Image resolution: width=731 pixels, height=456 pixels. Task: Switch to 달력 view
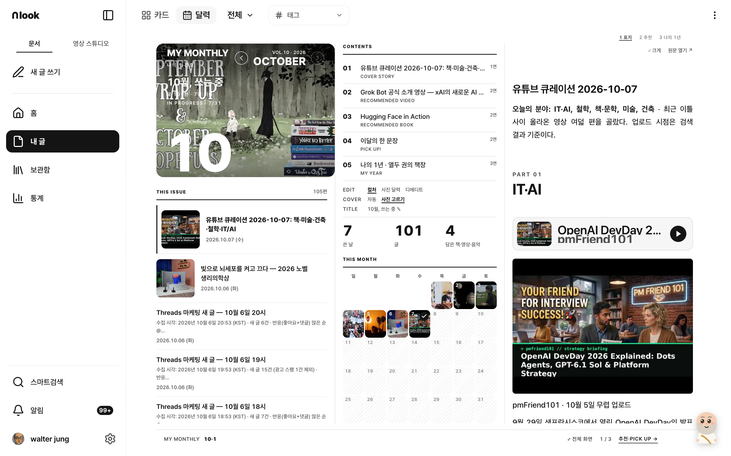tap(196, 15)
